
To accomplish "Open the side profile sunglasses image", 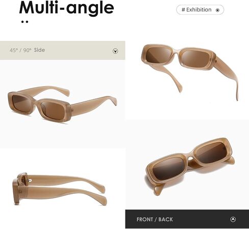I will point(60,189).
